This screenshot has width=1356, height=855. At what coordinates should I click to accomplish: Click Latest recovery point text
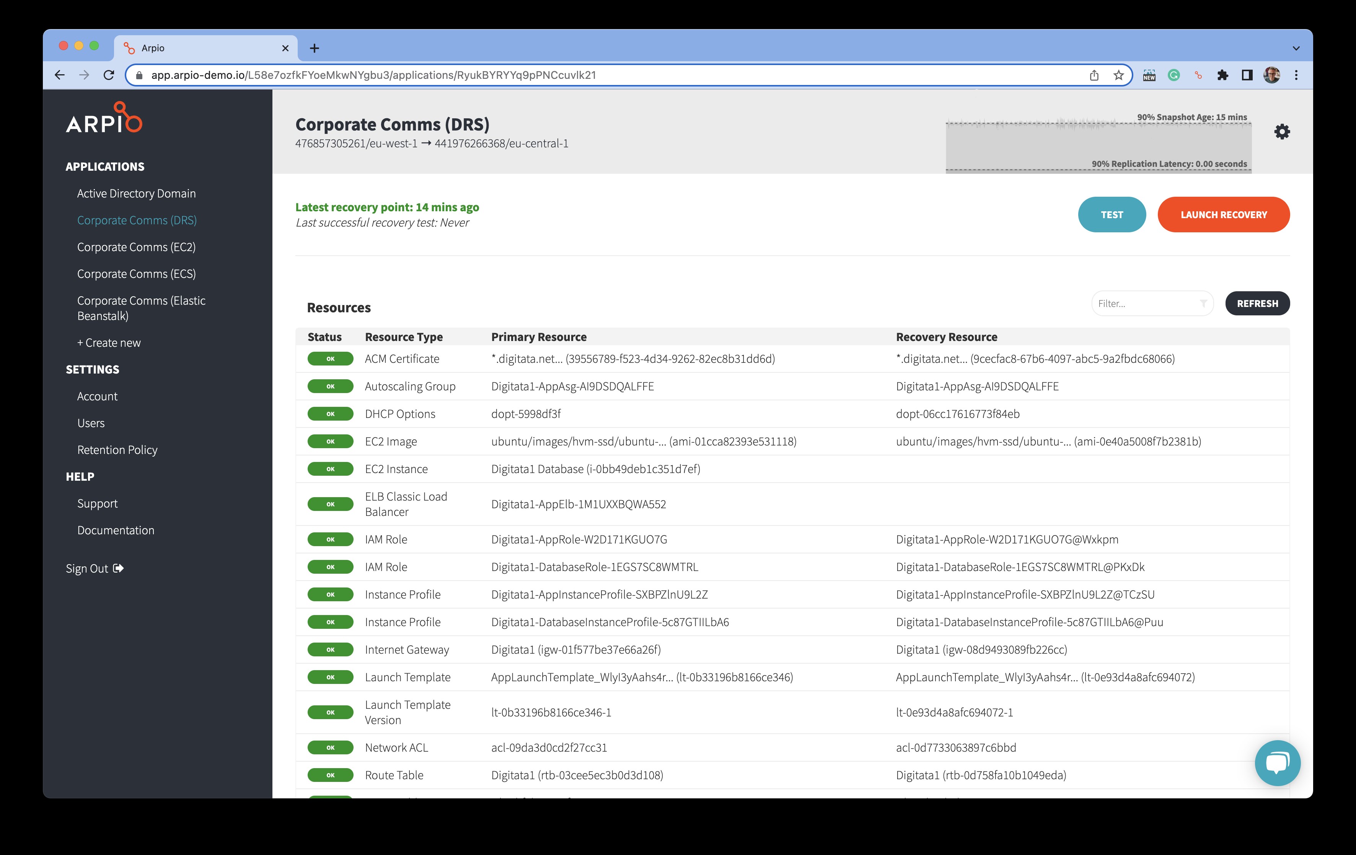[388, 207]
